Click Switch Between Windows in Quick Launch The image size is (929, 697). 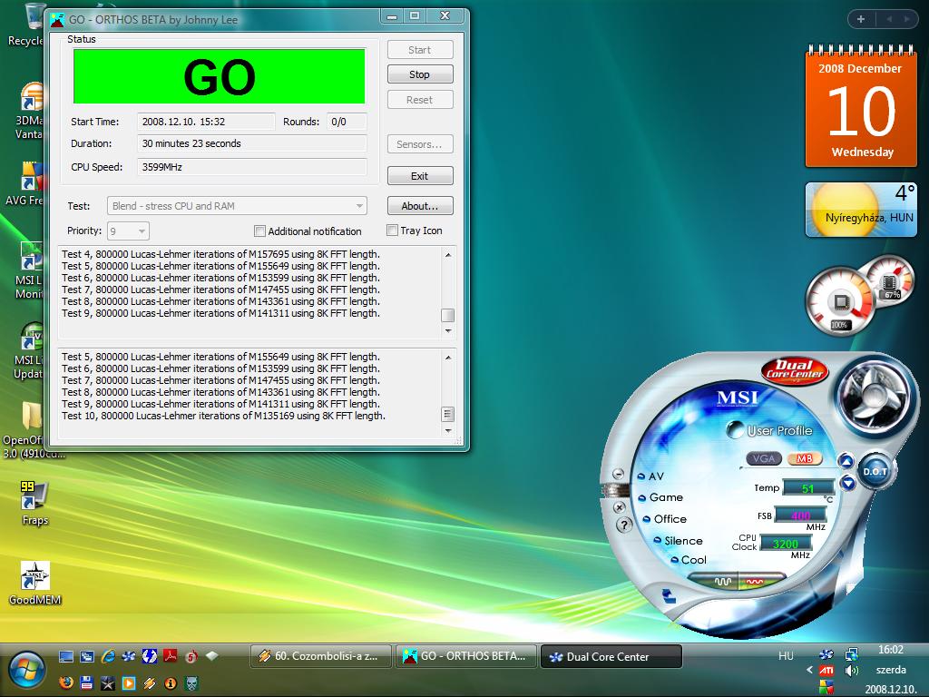[87, 656]
